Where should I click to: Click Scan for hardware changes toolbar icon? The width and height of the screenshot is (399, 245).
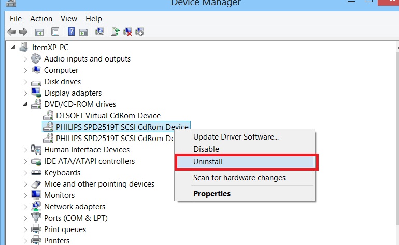[100, 32]
